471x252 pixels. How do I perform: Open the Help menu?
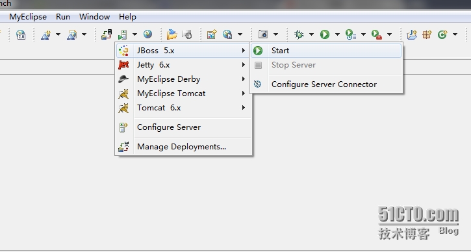click(x=127, y=17)
